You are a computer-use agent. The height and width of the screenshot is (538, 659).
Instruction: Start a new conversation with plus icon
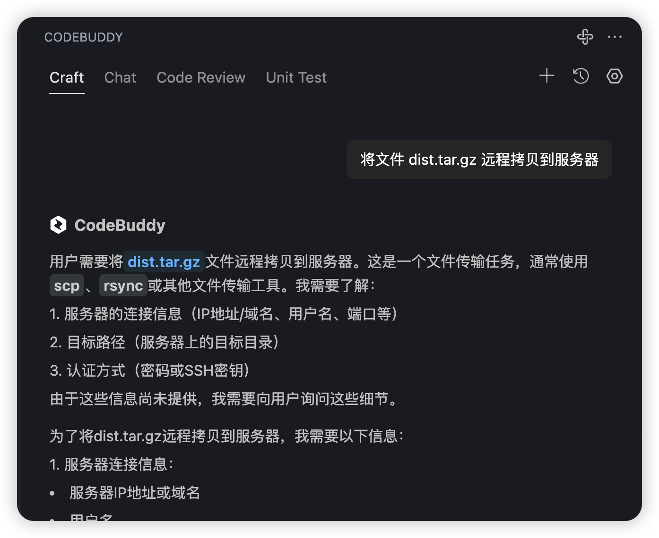(x=547, y=76)
